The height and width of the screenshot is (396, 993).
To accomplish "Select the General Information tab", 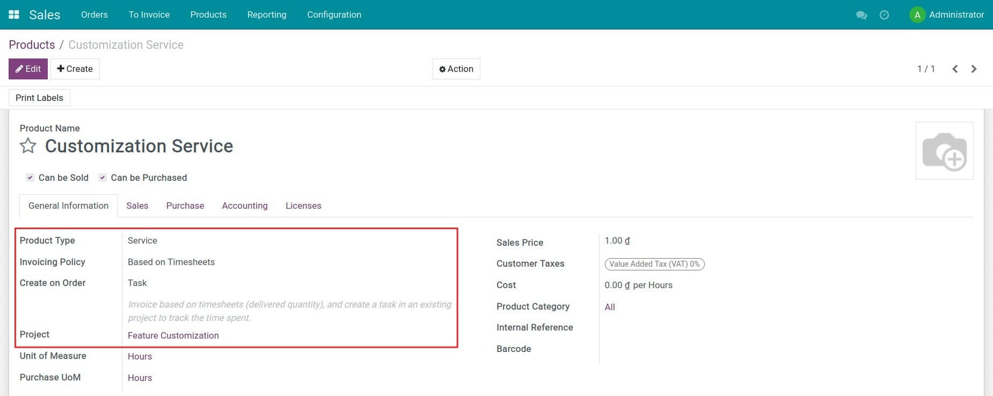I will click(x=68, y=206).
